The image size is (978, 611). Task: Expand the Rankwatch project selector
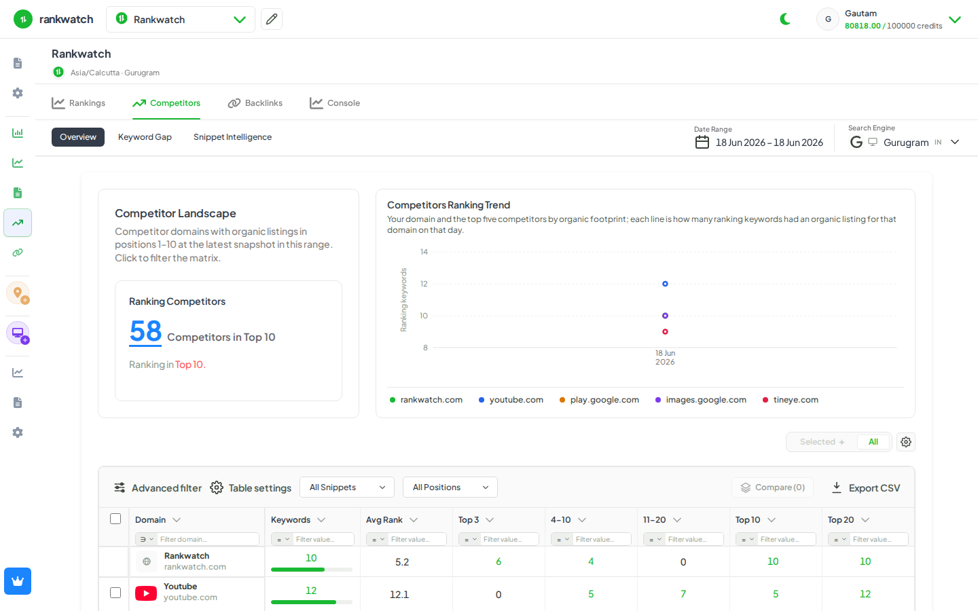(181, 19)
